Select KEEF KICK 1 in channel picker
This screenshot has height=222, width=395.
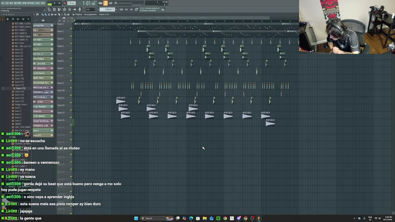pyautogui.click(x=43, y=40)
